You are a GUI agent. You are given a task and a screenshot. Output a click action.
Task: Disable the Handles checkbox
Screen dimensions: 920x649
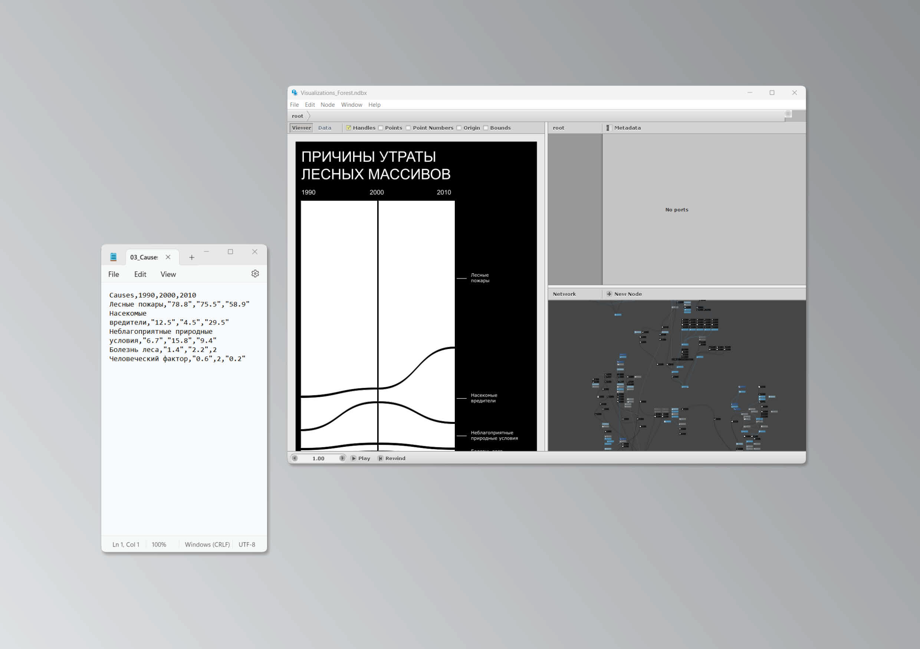(349, 128)
